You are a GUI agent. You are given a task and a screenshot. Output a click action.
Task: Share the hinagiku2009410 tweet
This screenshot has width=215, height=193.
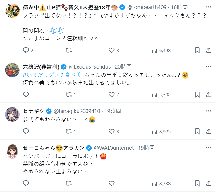[209, 131]
